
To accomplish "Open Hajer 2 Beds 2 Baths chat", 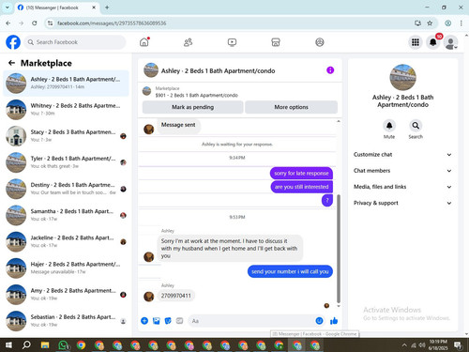I will click(66, 268).
